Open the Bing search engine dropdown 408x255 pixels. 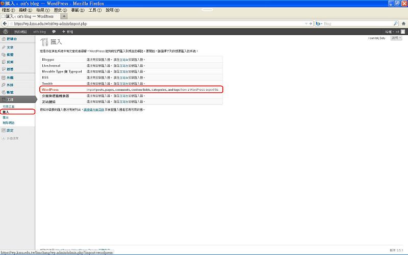[x=319, y=23]
